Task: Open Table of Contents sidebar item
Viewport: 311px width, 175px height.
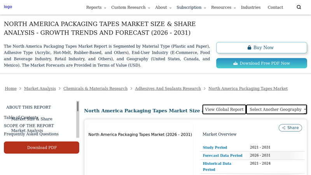Action: 21,117
